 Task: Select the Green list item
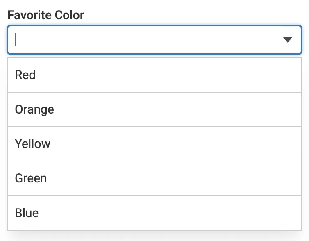154,178
